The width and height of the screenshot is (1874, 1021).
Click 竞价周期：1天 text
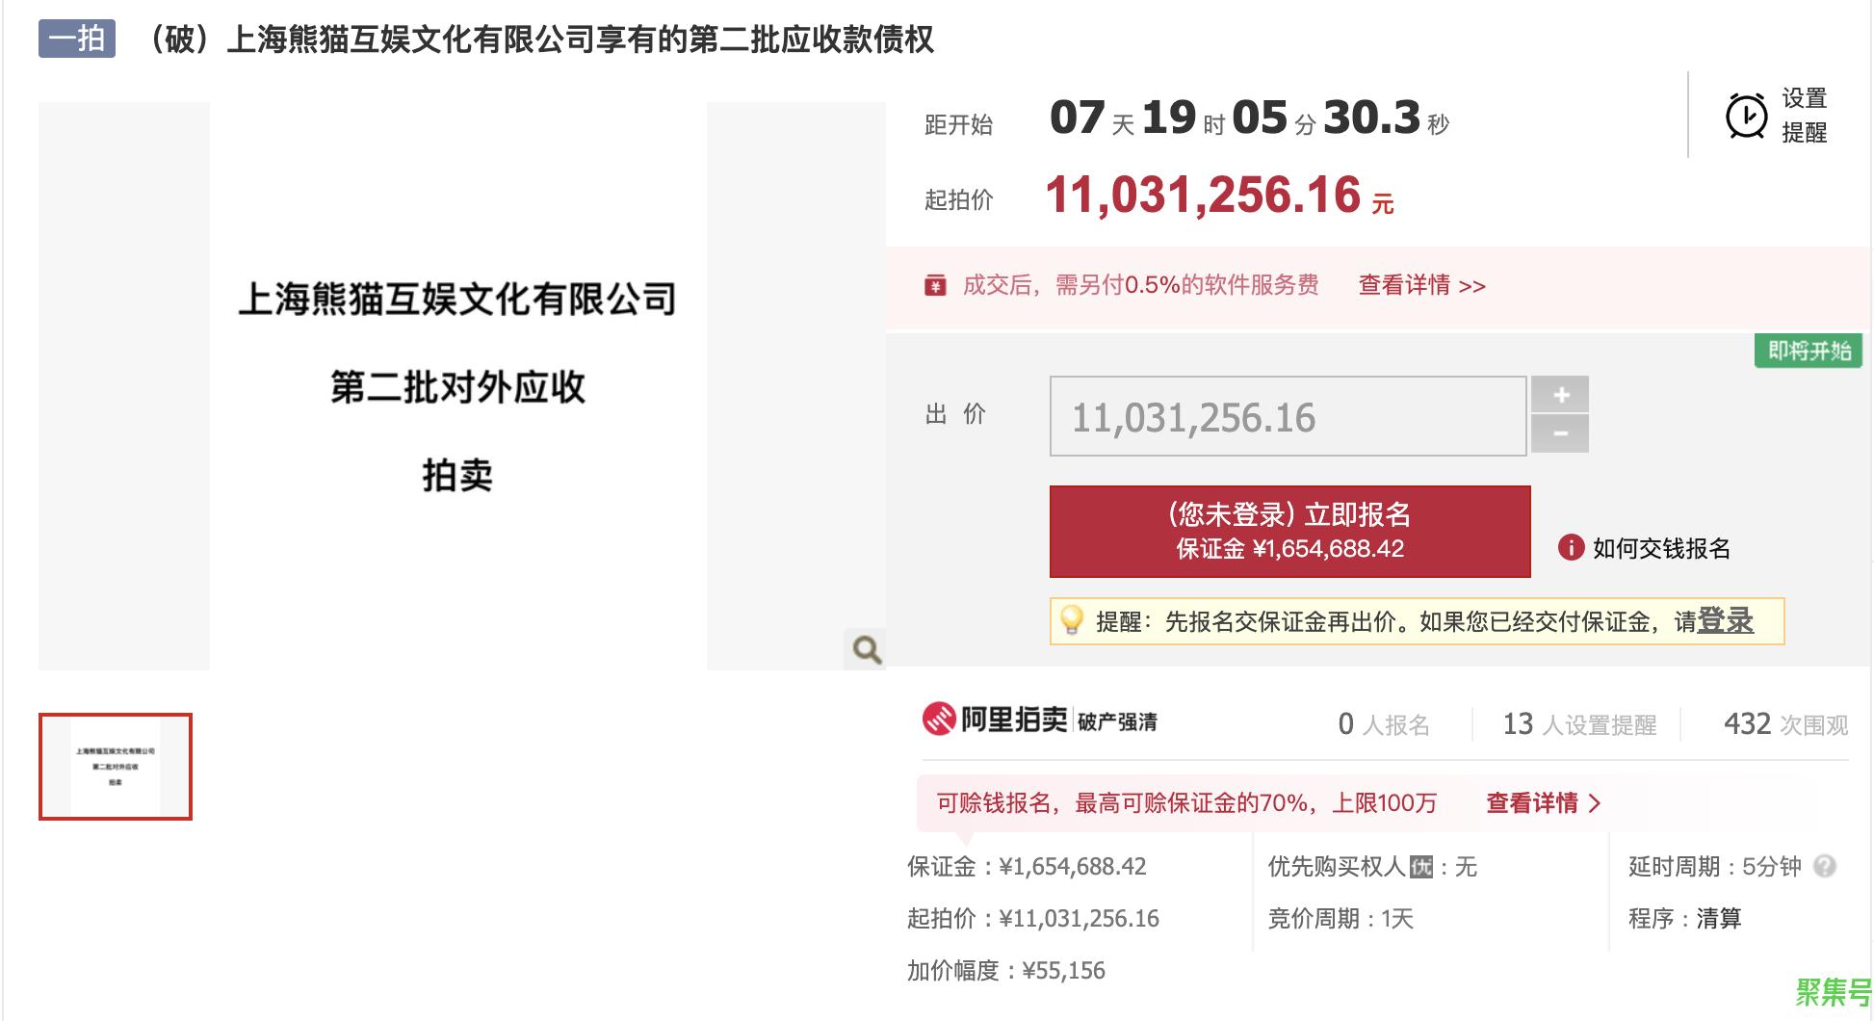click(1340, 919)
